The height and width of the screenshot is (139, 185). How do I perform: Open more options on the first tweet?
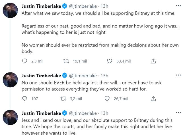[178, 5]
